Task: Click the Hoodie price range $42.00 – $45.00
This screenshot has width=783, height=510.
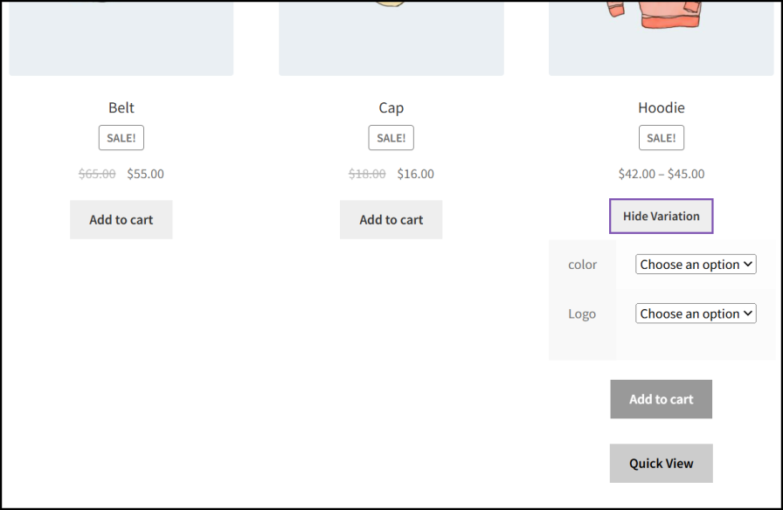Action: (x=661, y=174)
